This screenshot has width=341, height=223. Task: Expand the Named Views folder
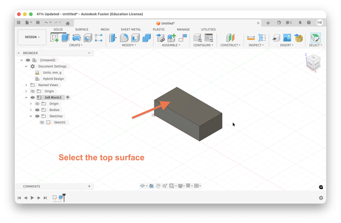coord(26,85)
